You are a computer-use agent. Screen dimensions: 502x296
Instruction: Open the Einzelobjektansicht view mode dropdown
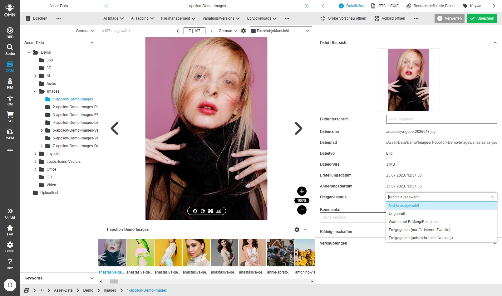(281, 31)
